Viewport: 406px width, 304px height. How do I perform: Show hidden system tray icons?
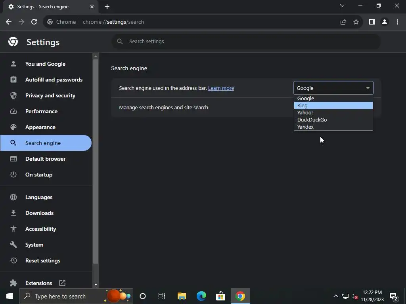[335, 296]
